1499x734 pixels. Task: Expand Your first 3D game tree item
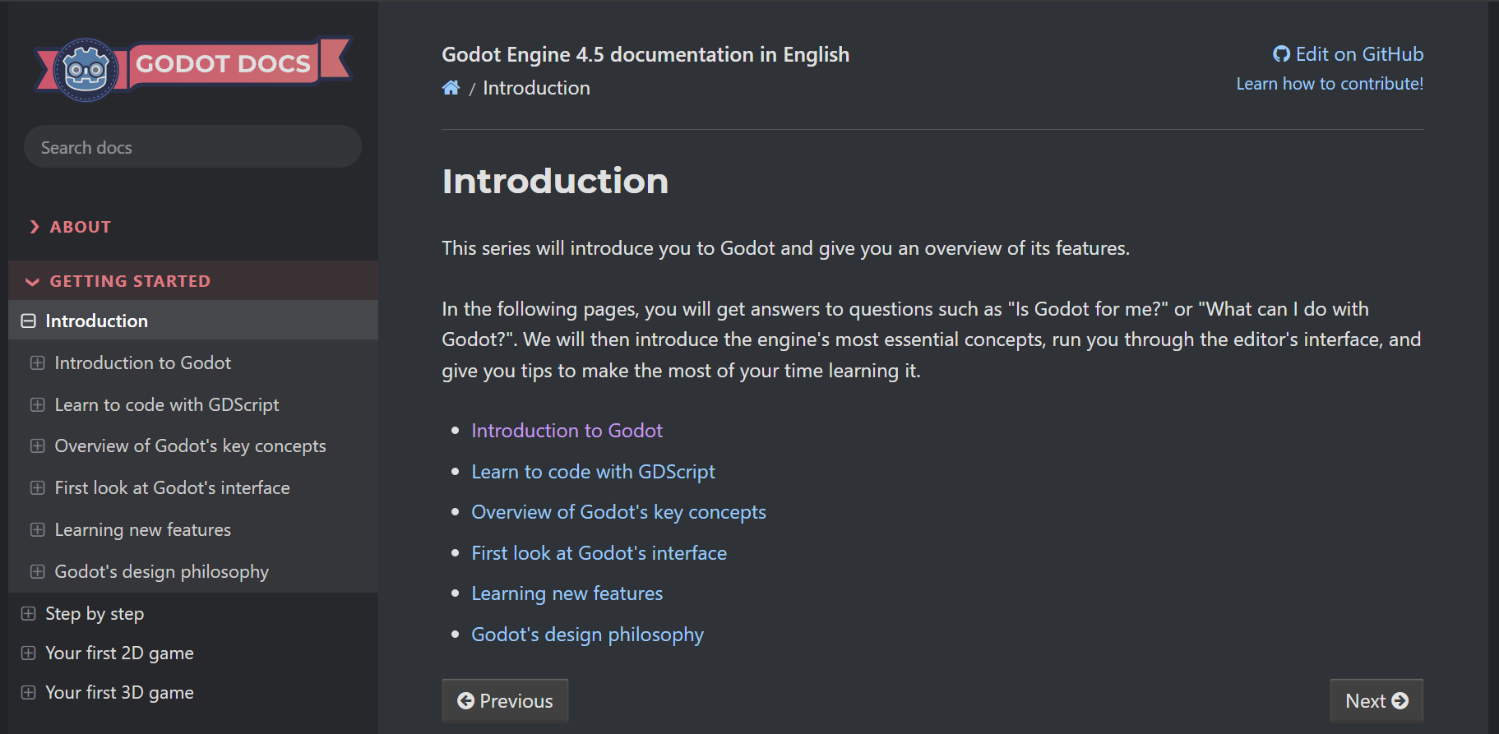[x=29, y=693]
